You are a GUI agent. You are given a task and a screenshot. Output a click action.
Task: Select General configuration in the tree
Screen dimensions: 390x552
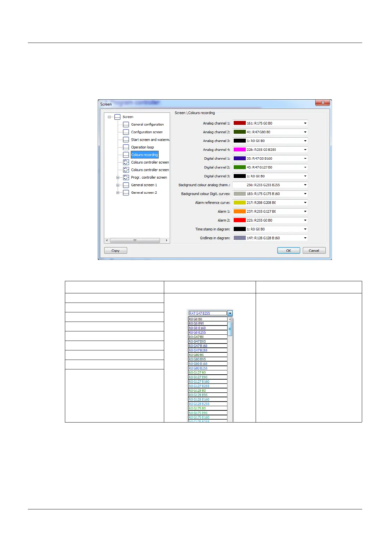[147, 125]
